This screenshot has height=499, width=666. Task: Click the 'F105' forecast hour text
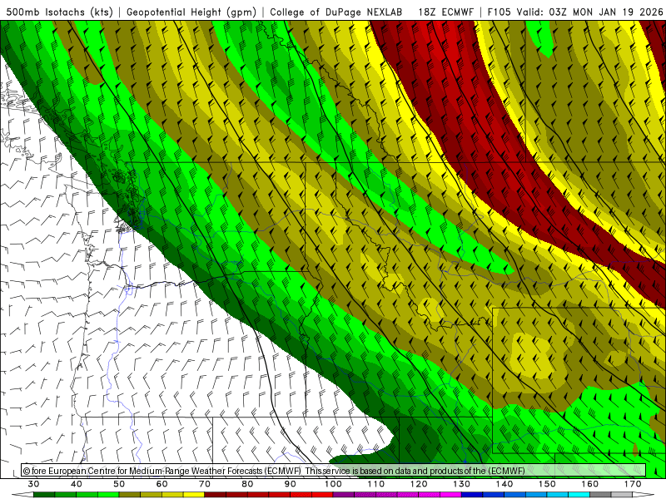[x=499, y=12]
